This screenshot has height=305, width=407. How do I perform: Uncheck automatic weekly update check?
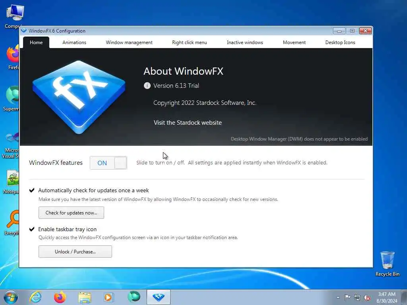pos(32,190)
